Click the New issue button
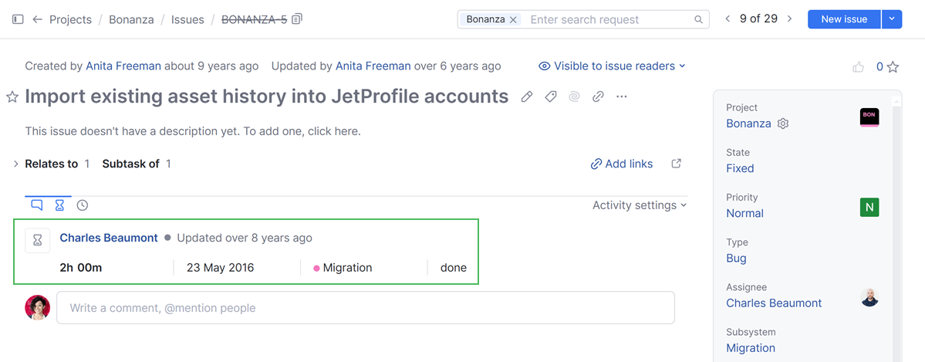 click(844, 19)
